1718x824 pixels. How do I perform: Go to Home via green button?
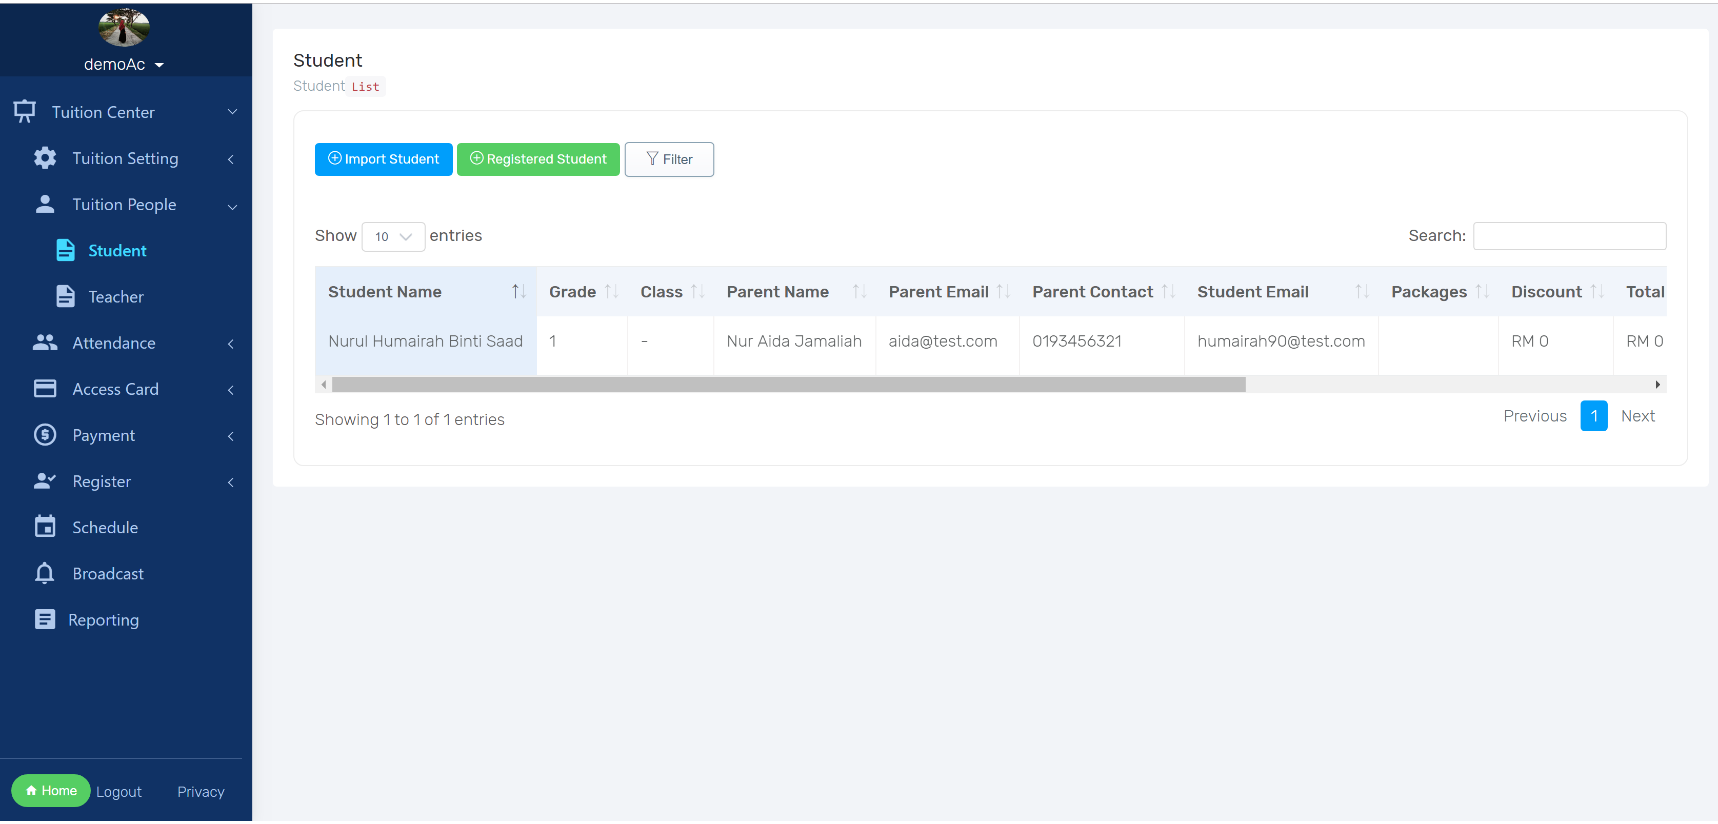[51, 790]
